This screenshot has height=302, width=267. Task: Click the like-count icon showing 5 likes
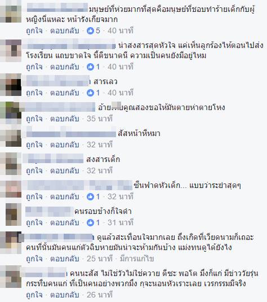[90, 30]
